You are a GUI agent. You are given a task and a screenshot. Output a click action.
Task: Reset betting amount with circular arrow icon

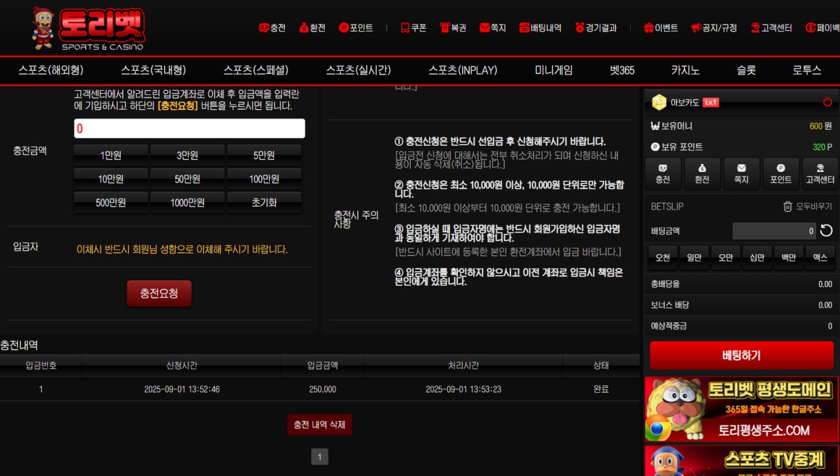click(x=827, y=231)
